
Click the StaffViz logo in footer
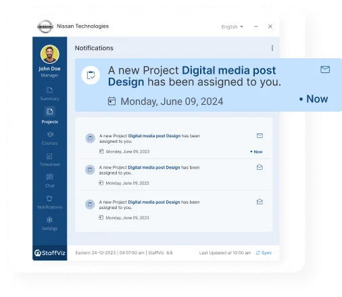coord(50,253)
